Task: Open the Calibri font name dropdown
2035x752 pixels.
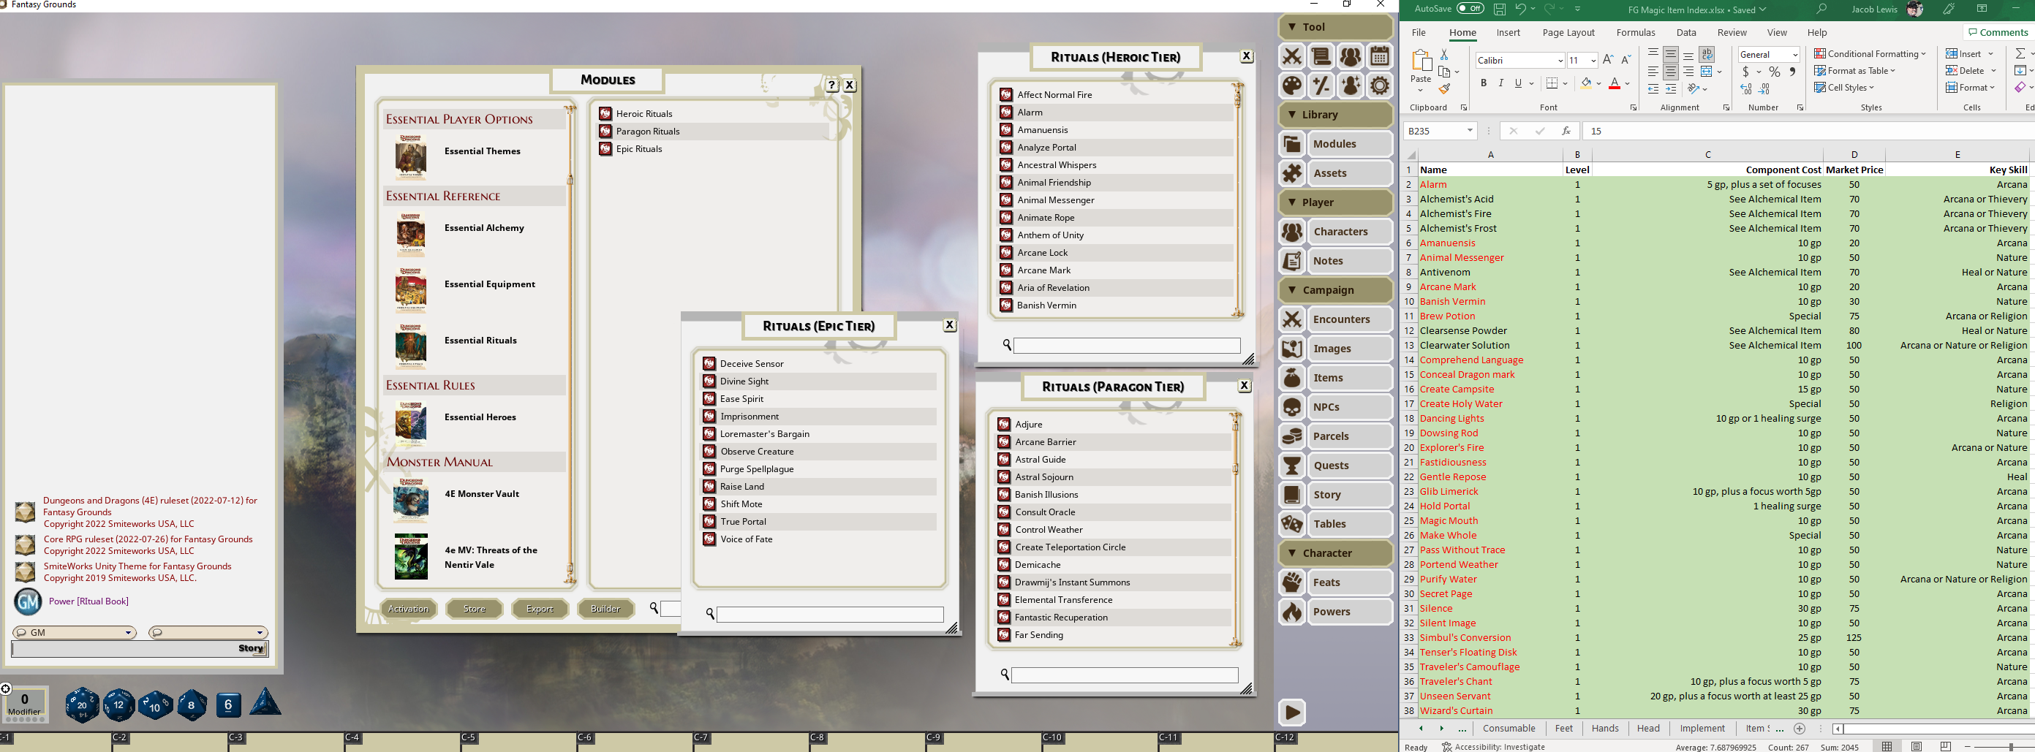Action: (1560, 61)
